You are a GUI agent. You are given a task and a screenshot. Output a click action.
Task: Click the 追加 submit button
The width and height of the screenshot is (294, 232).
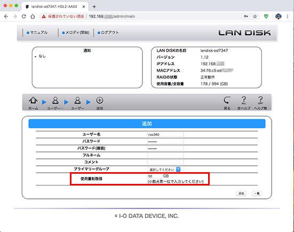point(241,194)
